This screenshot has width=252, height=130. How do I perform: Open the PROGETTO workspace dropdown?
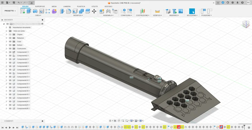click(10, 11)
